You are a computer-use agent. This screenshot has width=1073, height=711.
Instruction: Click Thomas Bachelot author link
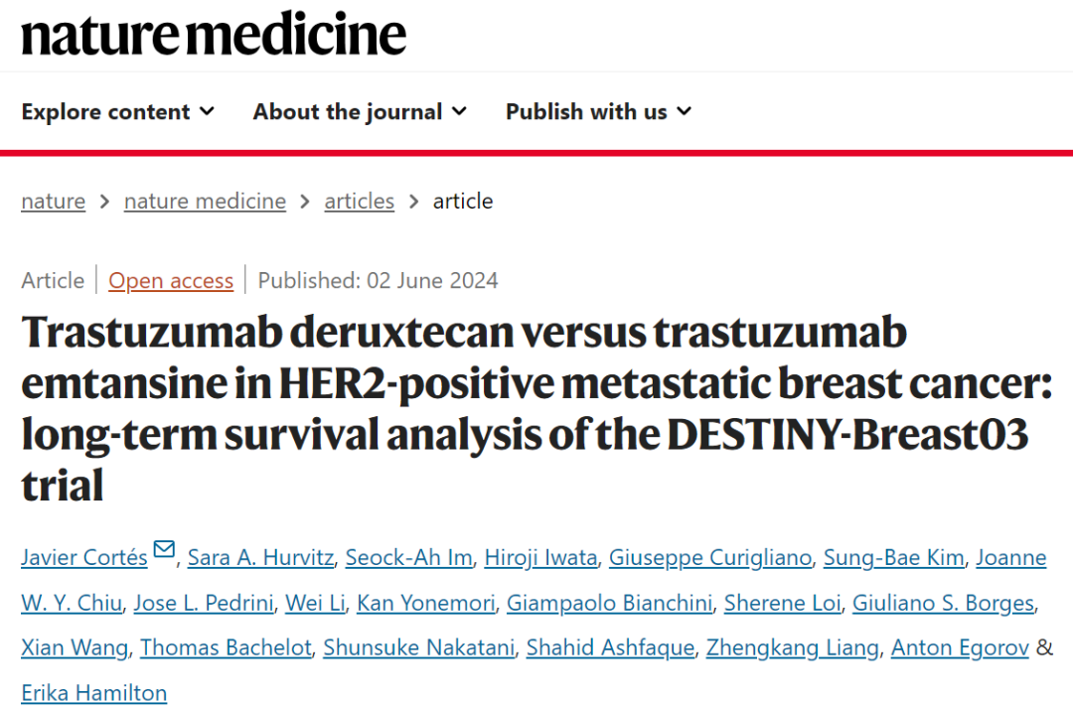click(226, 647)
